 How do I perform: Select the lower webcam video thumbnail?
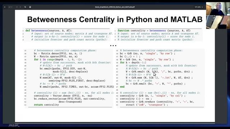pyautogui.click(x=218, y=22)
